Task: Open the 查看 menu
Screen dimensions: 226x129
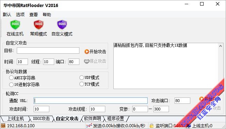Action: tap(34, 15)
